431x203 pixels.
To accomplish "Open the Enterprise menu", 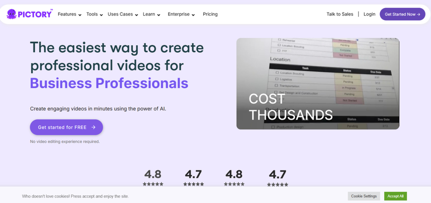I will coord(179,14).
